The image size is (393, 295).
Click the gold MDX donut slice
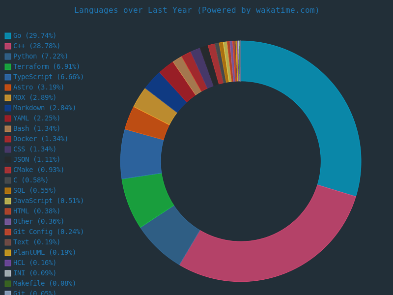tap(155, 106)
